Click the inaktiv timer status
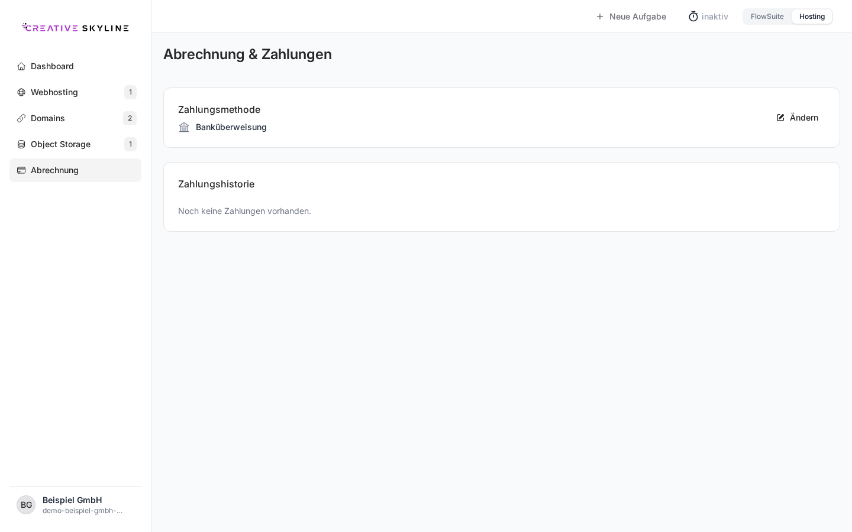The height and width of the screenshot is (532, 852). (x=708, y=17)
